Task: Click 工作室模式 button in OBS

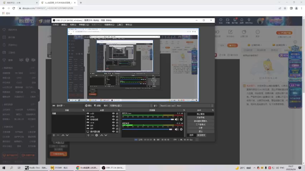Action: (201, 125)
